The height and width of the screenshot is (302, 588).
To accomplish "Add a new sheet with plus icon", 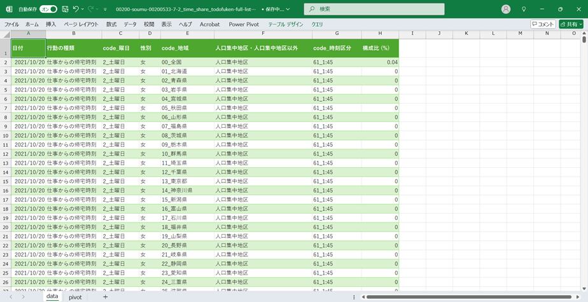I will [x=106, y=297].
